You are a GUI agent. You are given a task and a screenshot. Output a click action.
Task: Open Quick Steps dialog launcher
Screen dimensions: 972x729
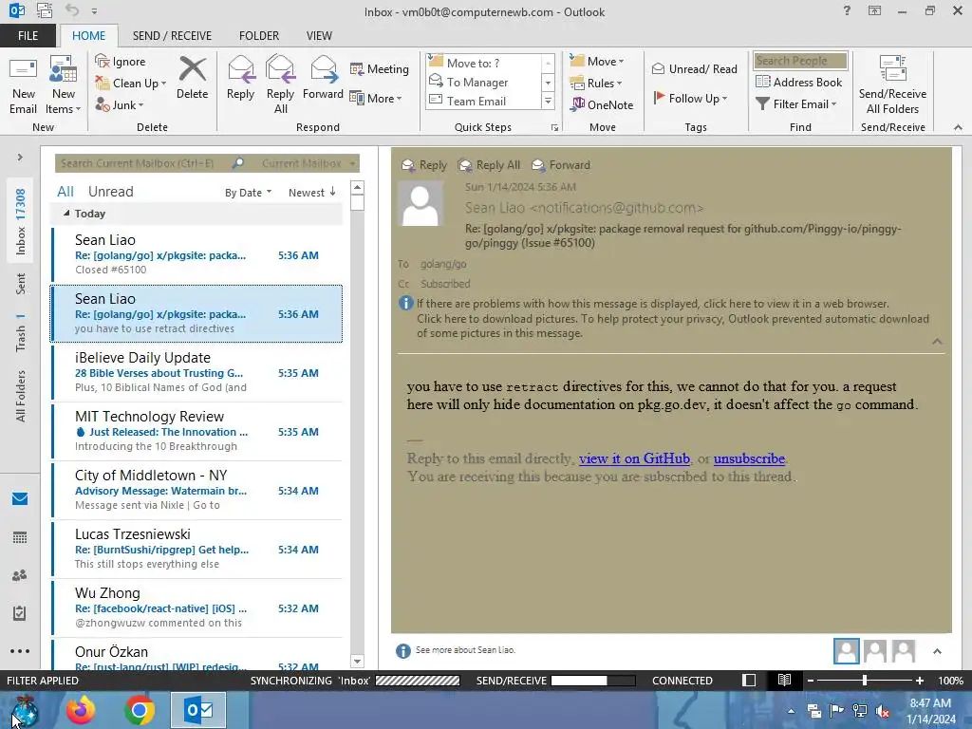point(554,128)
